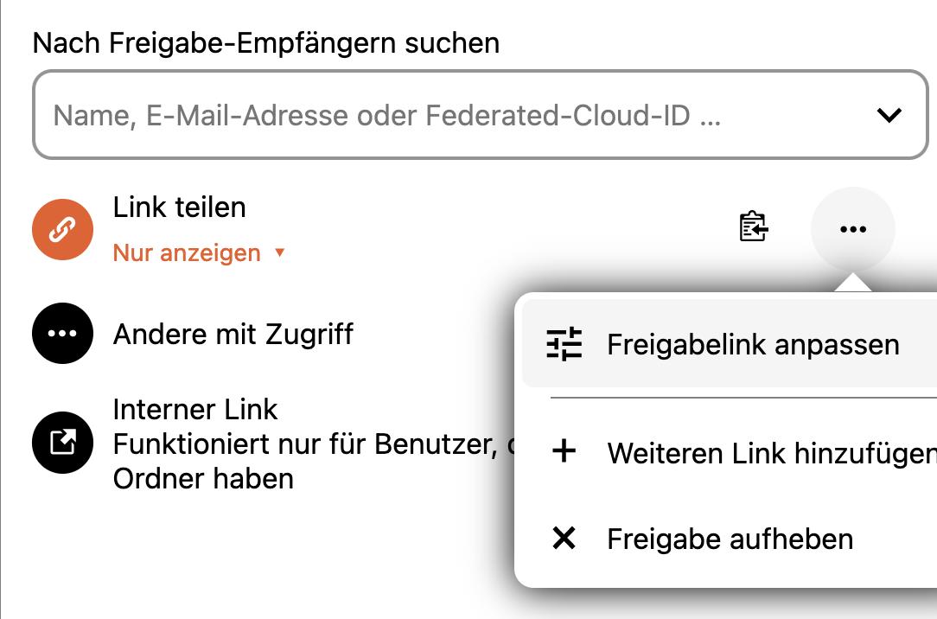Image resolution: width=937 pixels, height=619 pixels.
Task: Click the X icon beside Freigabe aufheben
Action: [564, 539]
